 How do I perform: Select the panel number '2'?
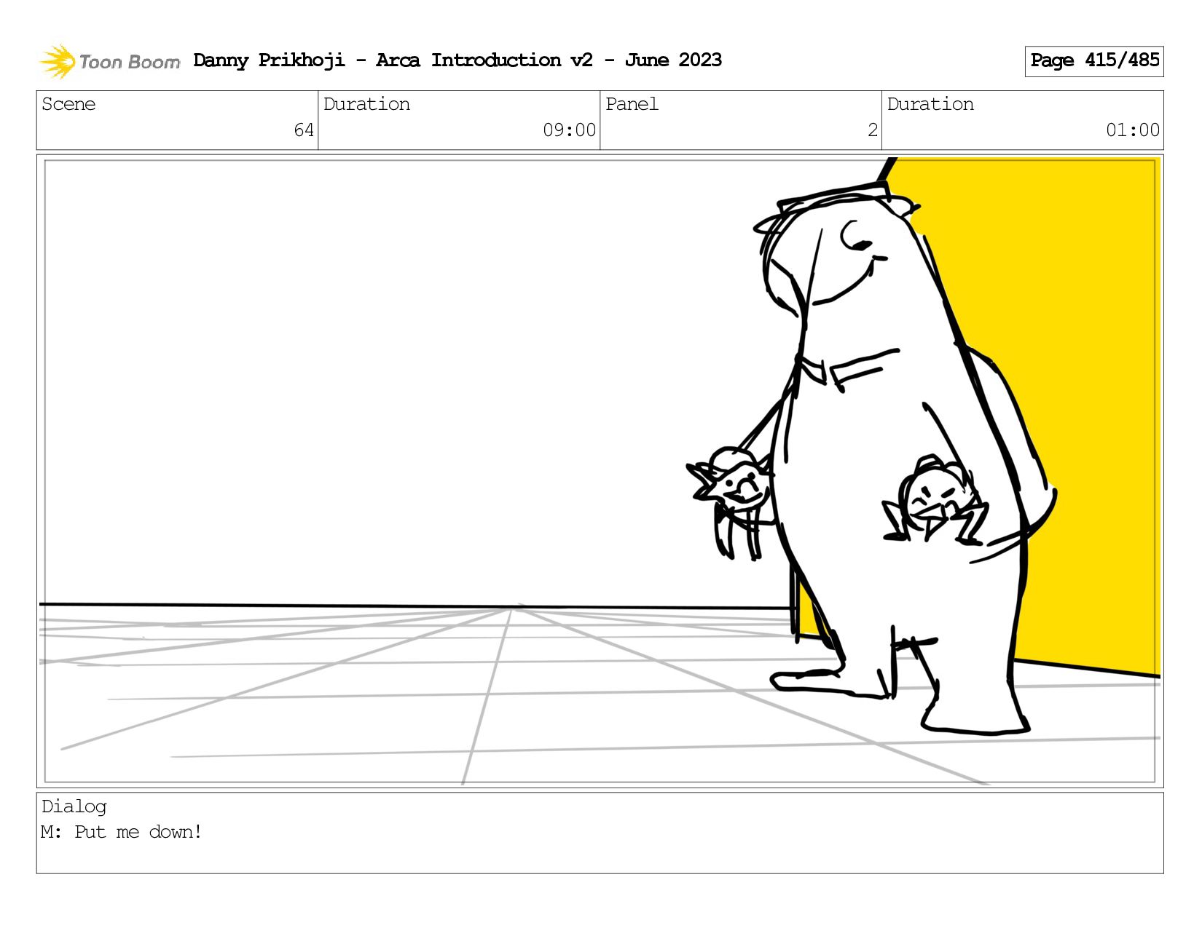(x=872, y=130)
